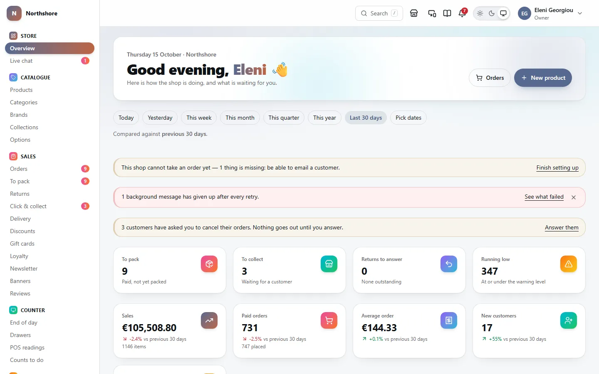Select the Yesterday date range
Image resolution: width=599 pixels, height=374 pixels.
click(160, 118)
